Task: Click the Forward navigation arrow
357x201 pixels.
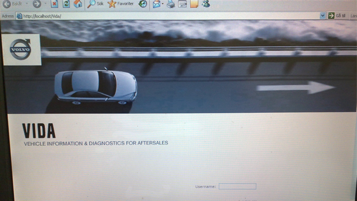Action: (37, 4)
